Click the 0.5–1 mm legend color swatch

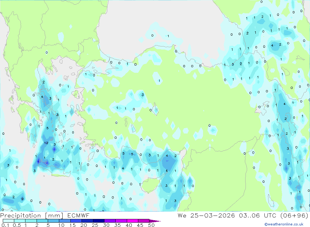coord(20,221)
